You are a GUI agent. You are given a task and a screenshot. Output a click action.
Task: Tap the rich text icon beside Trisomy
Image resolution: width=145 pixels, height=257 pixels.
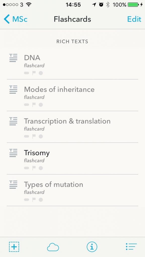[x=13, y=153]
